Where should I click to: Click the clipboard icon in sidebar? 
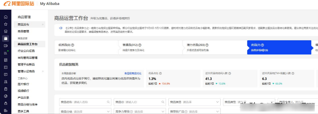[x=6, y=89]
